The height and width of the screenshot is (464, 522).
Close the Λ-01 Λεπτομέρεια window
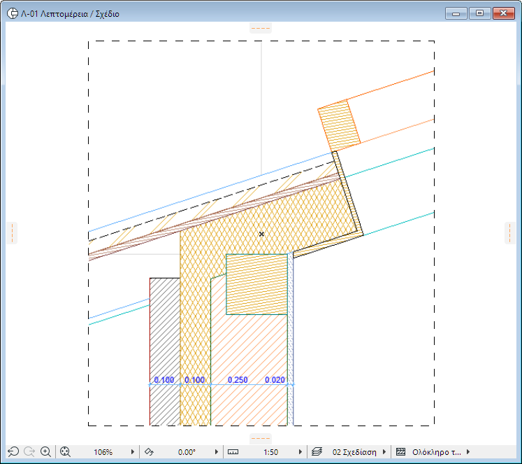click(x=504, y=13)
